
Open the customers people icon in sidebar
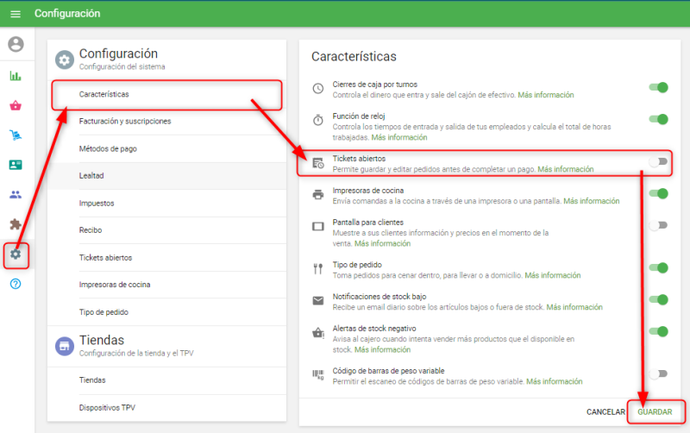pos(15,195)
